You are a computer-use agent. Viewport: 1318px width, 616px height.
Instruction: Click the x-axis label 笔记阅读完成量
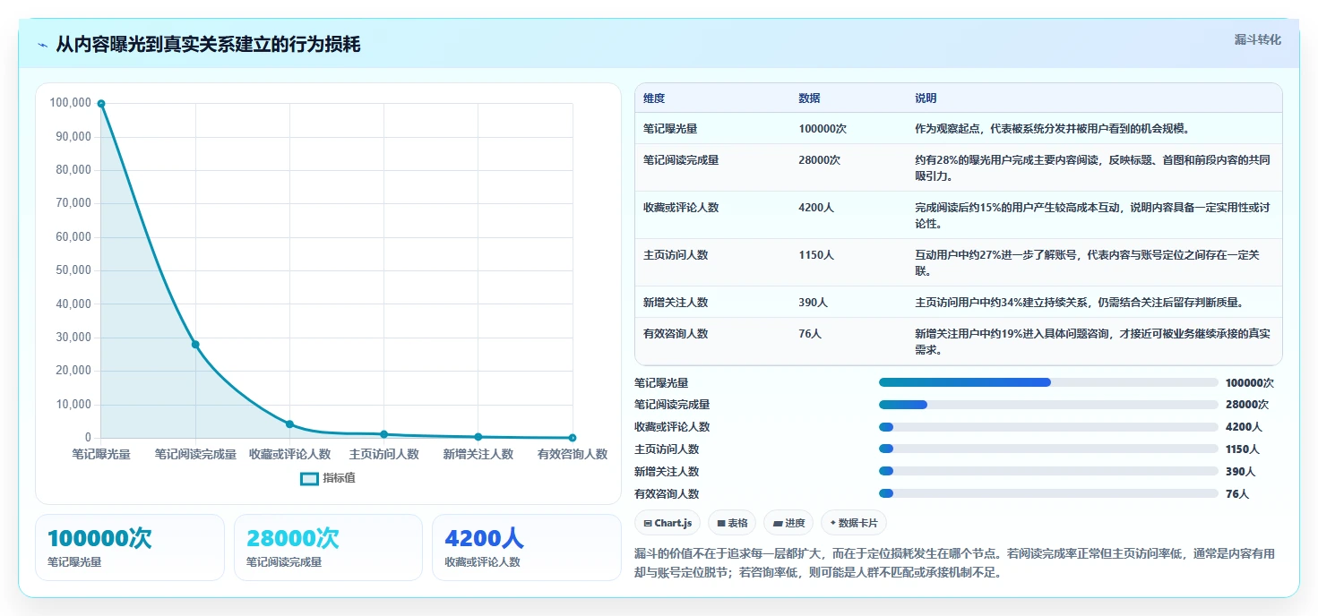point(195,455)
